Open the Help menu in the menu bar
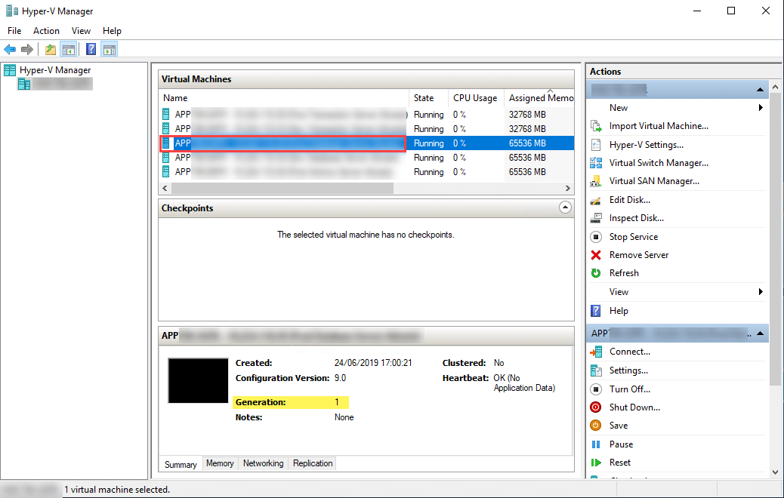 112,30
